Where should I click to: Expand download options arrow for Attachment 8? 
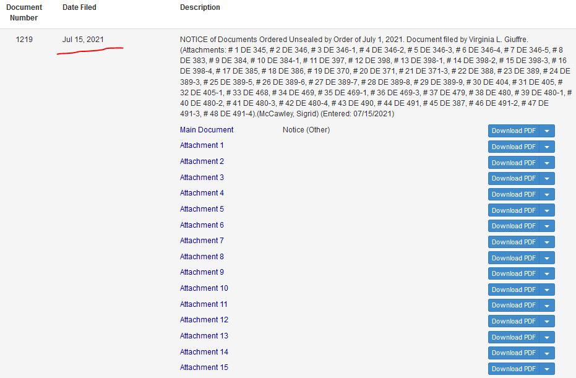[x=547, y=258]
